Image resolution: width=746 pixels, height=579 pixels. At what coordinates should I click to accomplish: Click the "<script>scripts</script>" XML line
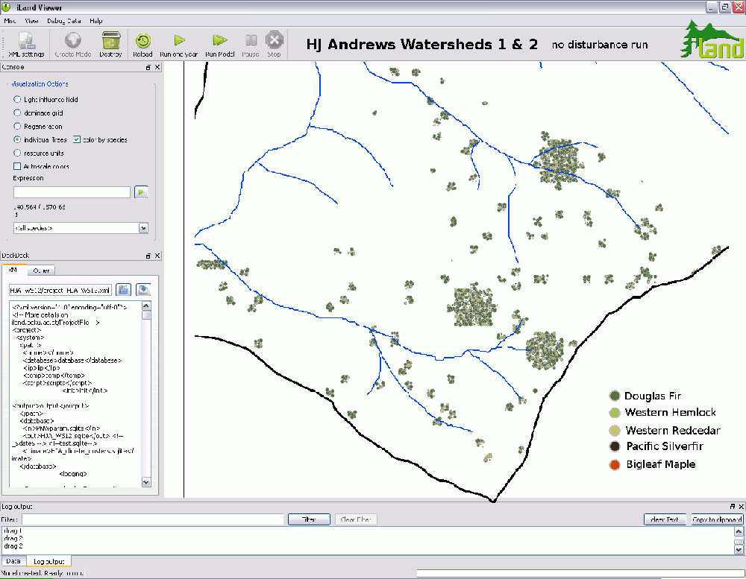pos(57,383)
